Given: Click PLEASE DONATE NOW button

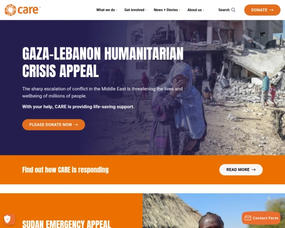Looking at the screenshot, I should pyautogui.click(x=54, y=124).
